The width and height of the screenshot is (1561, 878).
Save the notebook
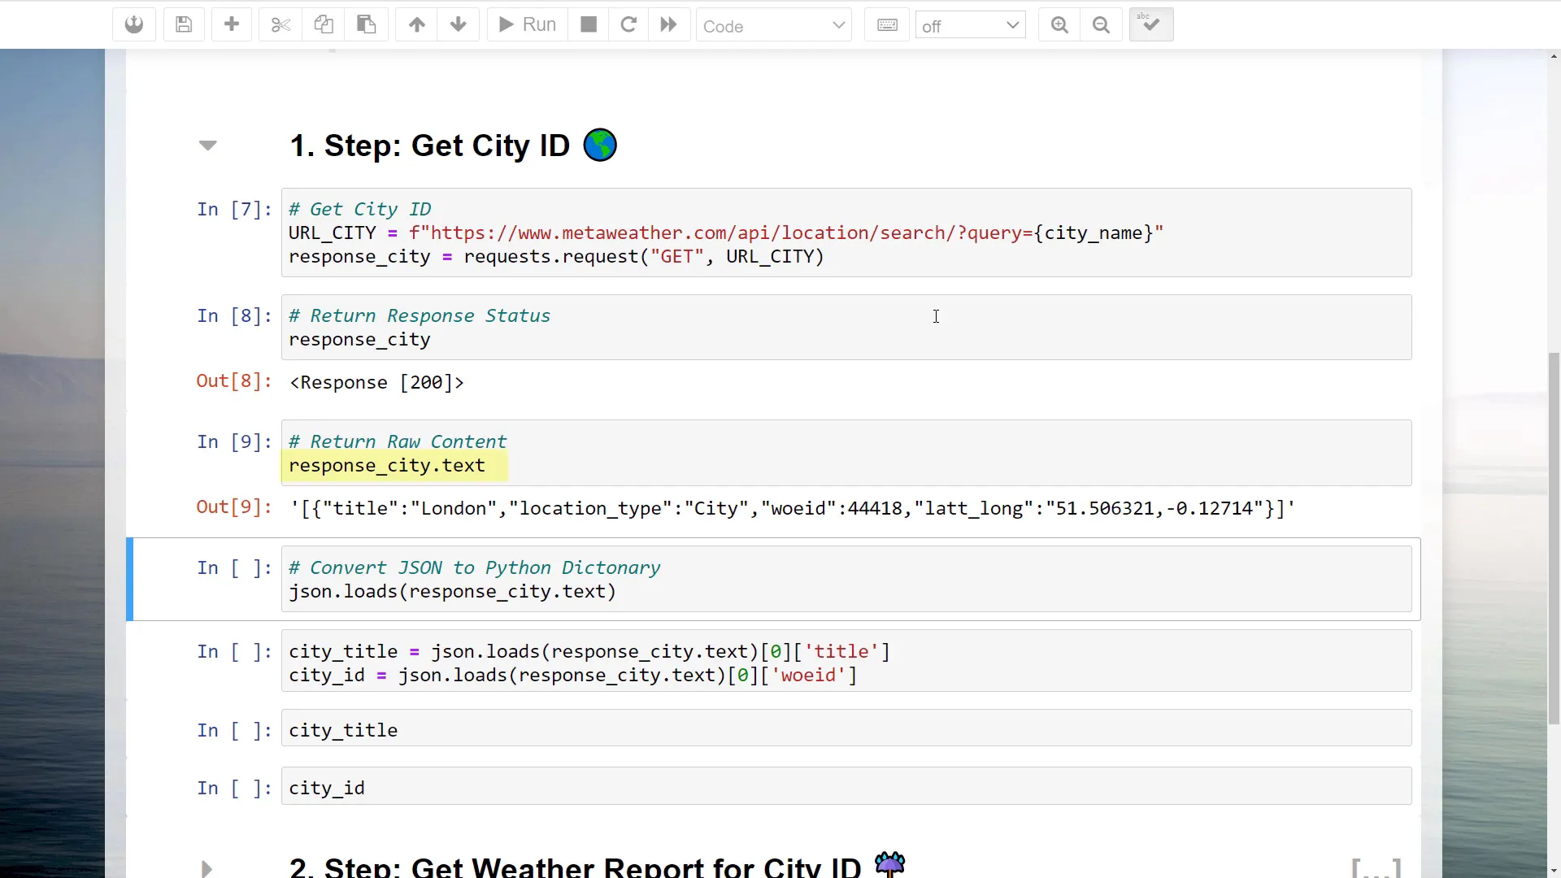tap(184, 24)
